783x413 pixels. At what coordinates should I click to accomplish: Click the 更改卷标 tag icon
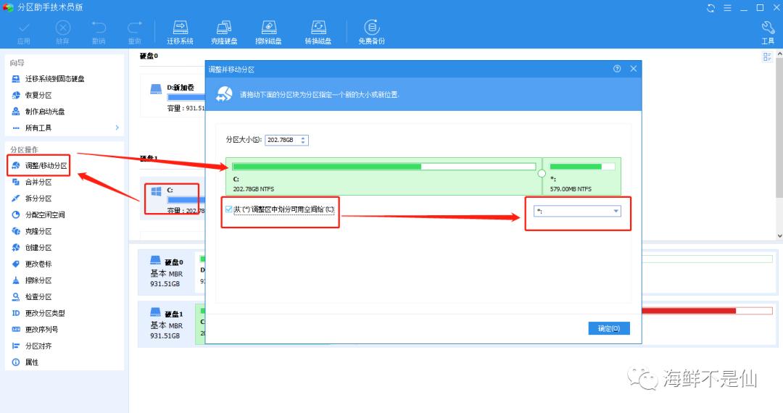coord(15,264)
